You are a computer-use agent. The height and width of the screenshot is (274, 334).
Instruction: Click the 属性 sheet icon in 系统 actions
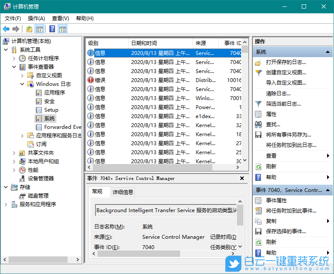point(258,114)
